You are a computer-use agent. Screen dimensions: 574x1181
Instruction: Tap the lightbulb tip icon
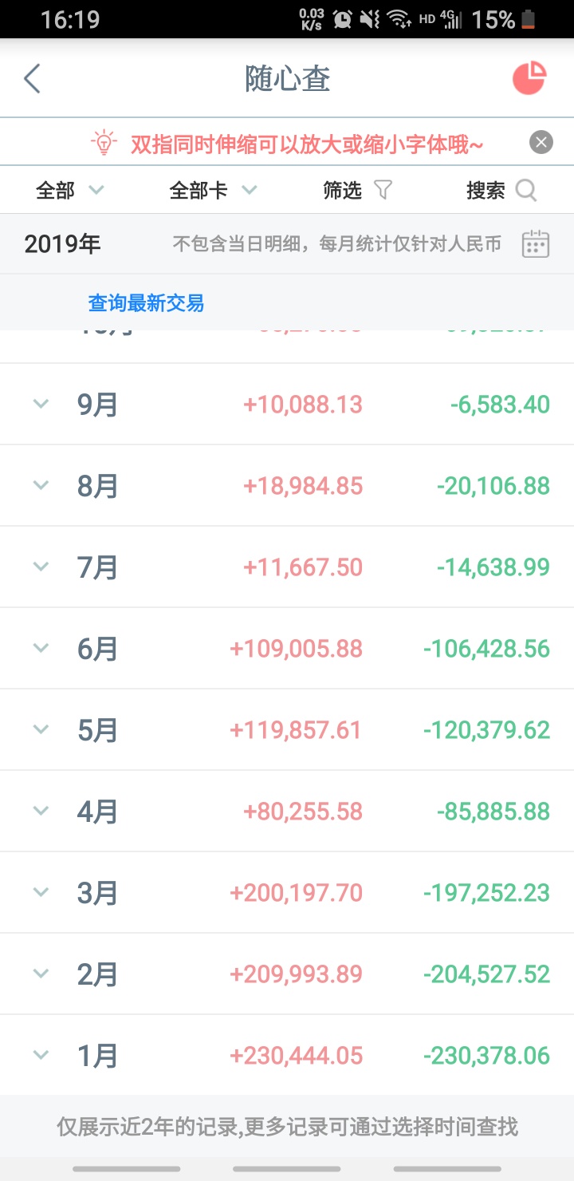(104, 143)
